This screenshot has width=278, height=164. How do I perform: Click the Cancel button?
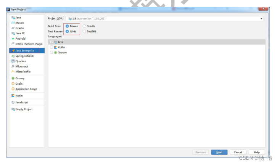click(238, 152)
